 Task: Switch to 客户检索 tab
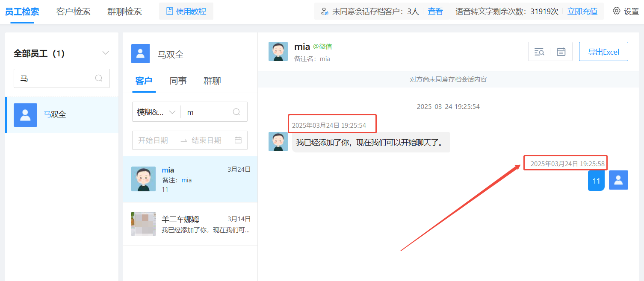point(73,12)
